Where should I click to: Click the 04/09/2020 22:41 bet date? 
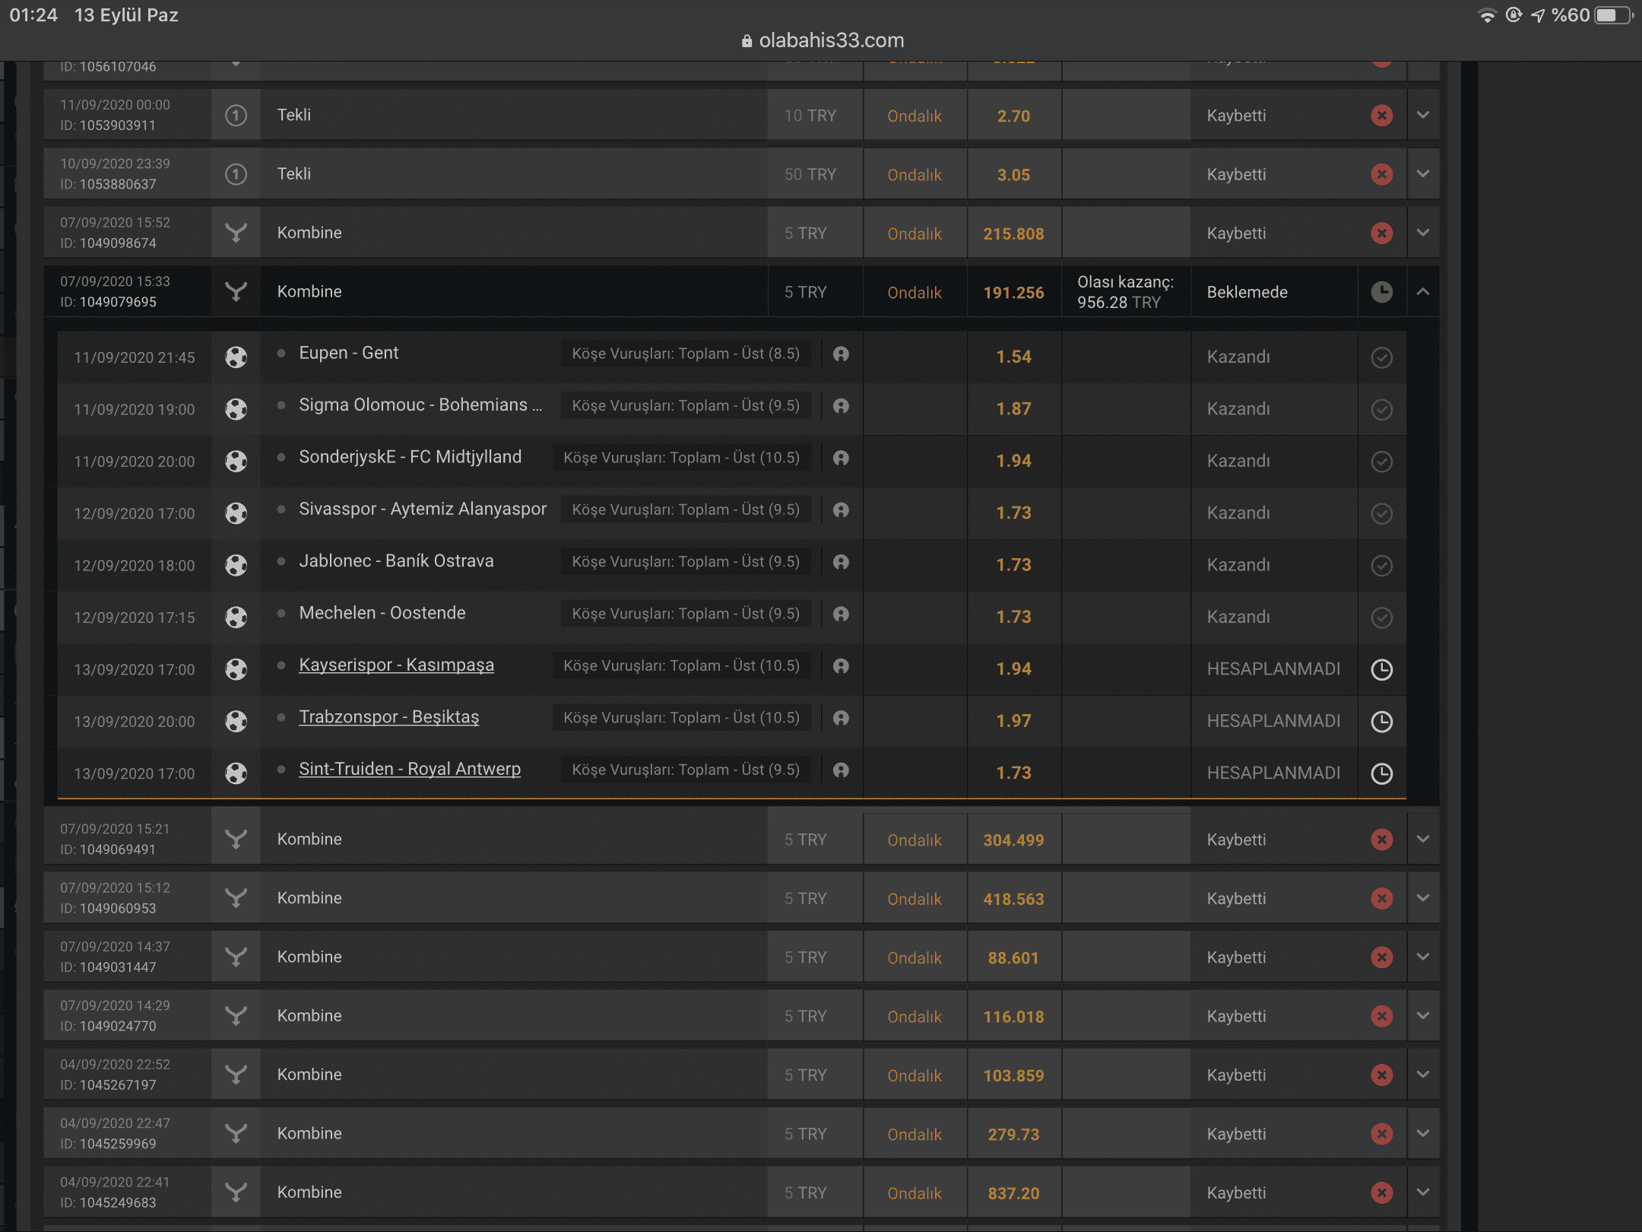(x=115, y=1182)
